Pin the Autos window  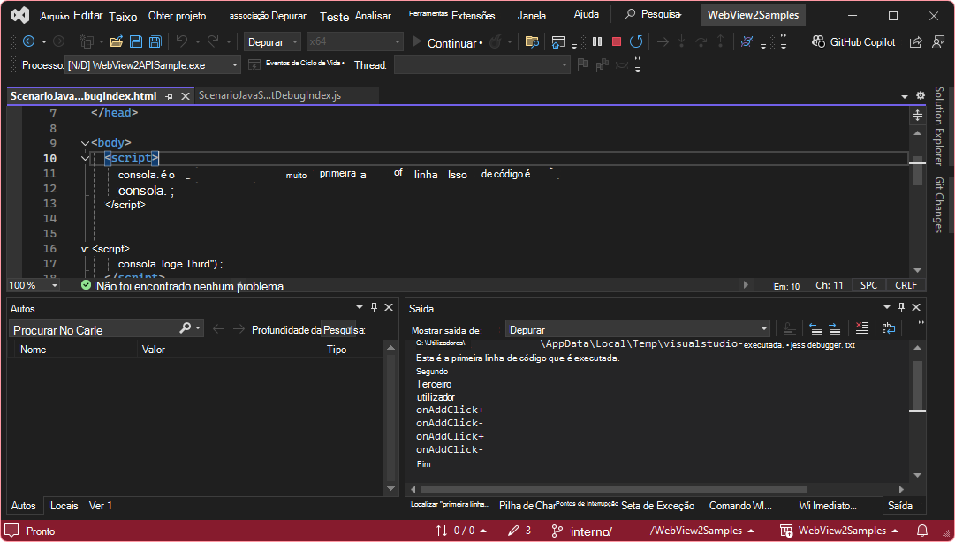(375, 307)
